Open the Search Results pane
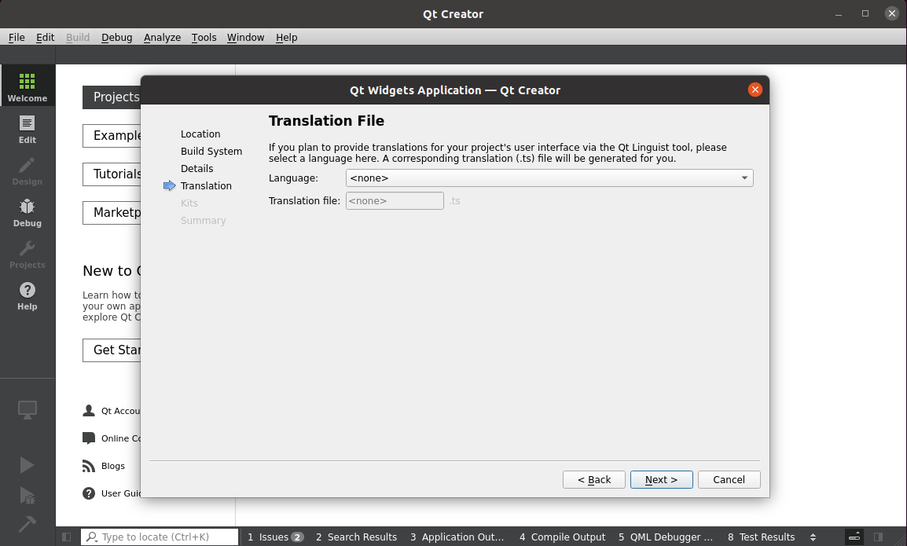 tap(356, 537)
